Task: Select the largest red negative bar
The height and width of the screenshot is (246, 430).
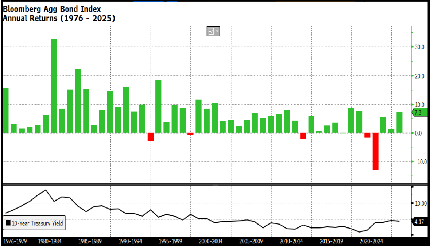Action: pyautogui.click(x=375, y=151)
